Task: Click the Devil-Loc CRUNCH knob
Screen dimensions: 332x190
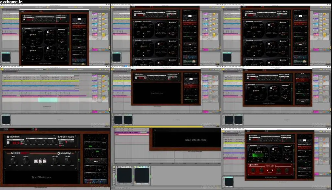Action: click(262, 170)
